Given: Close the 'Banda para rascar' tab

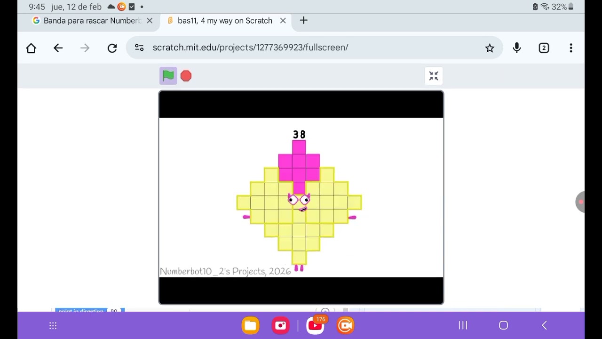Looking at the screenshot, I should pyautogui.click(x=150, y=21).
